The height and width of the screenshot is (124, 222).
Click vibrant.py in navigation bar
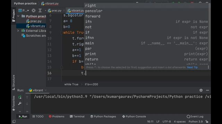[x=50, y=3]
